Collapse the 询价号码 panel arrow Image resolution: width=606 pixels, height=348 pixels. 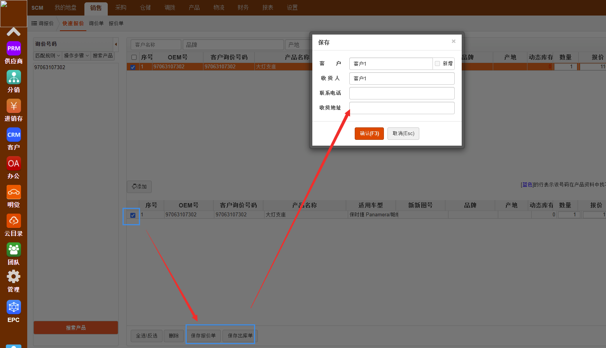[116, 44]
